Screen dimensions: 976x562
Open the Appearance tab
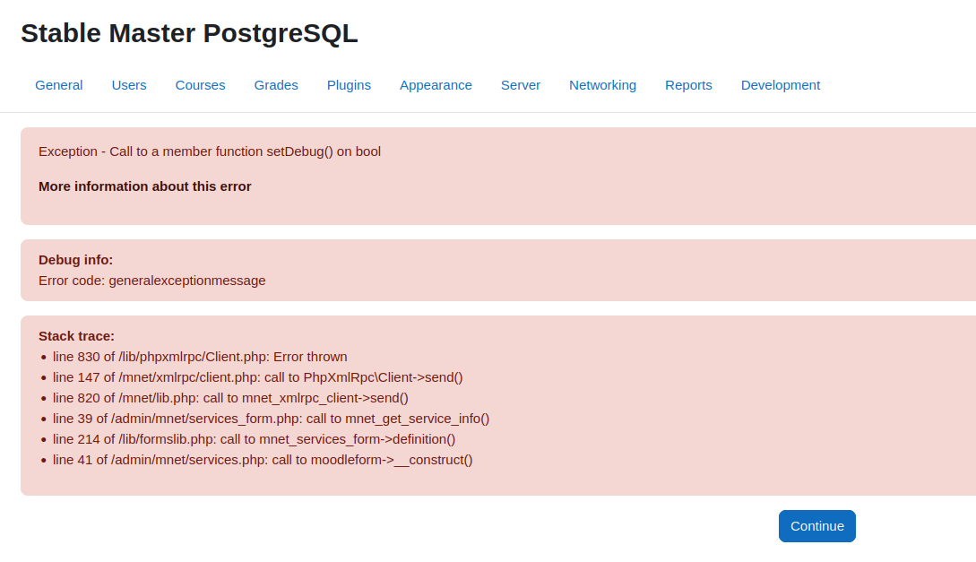coord(436,85)
